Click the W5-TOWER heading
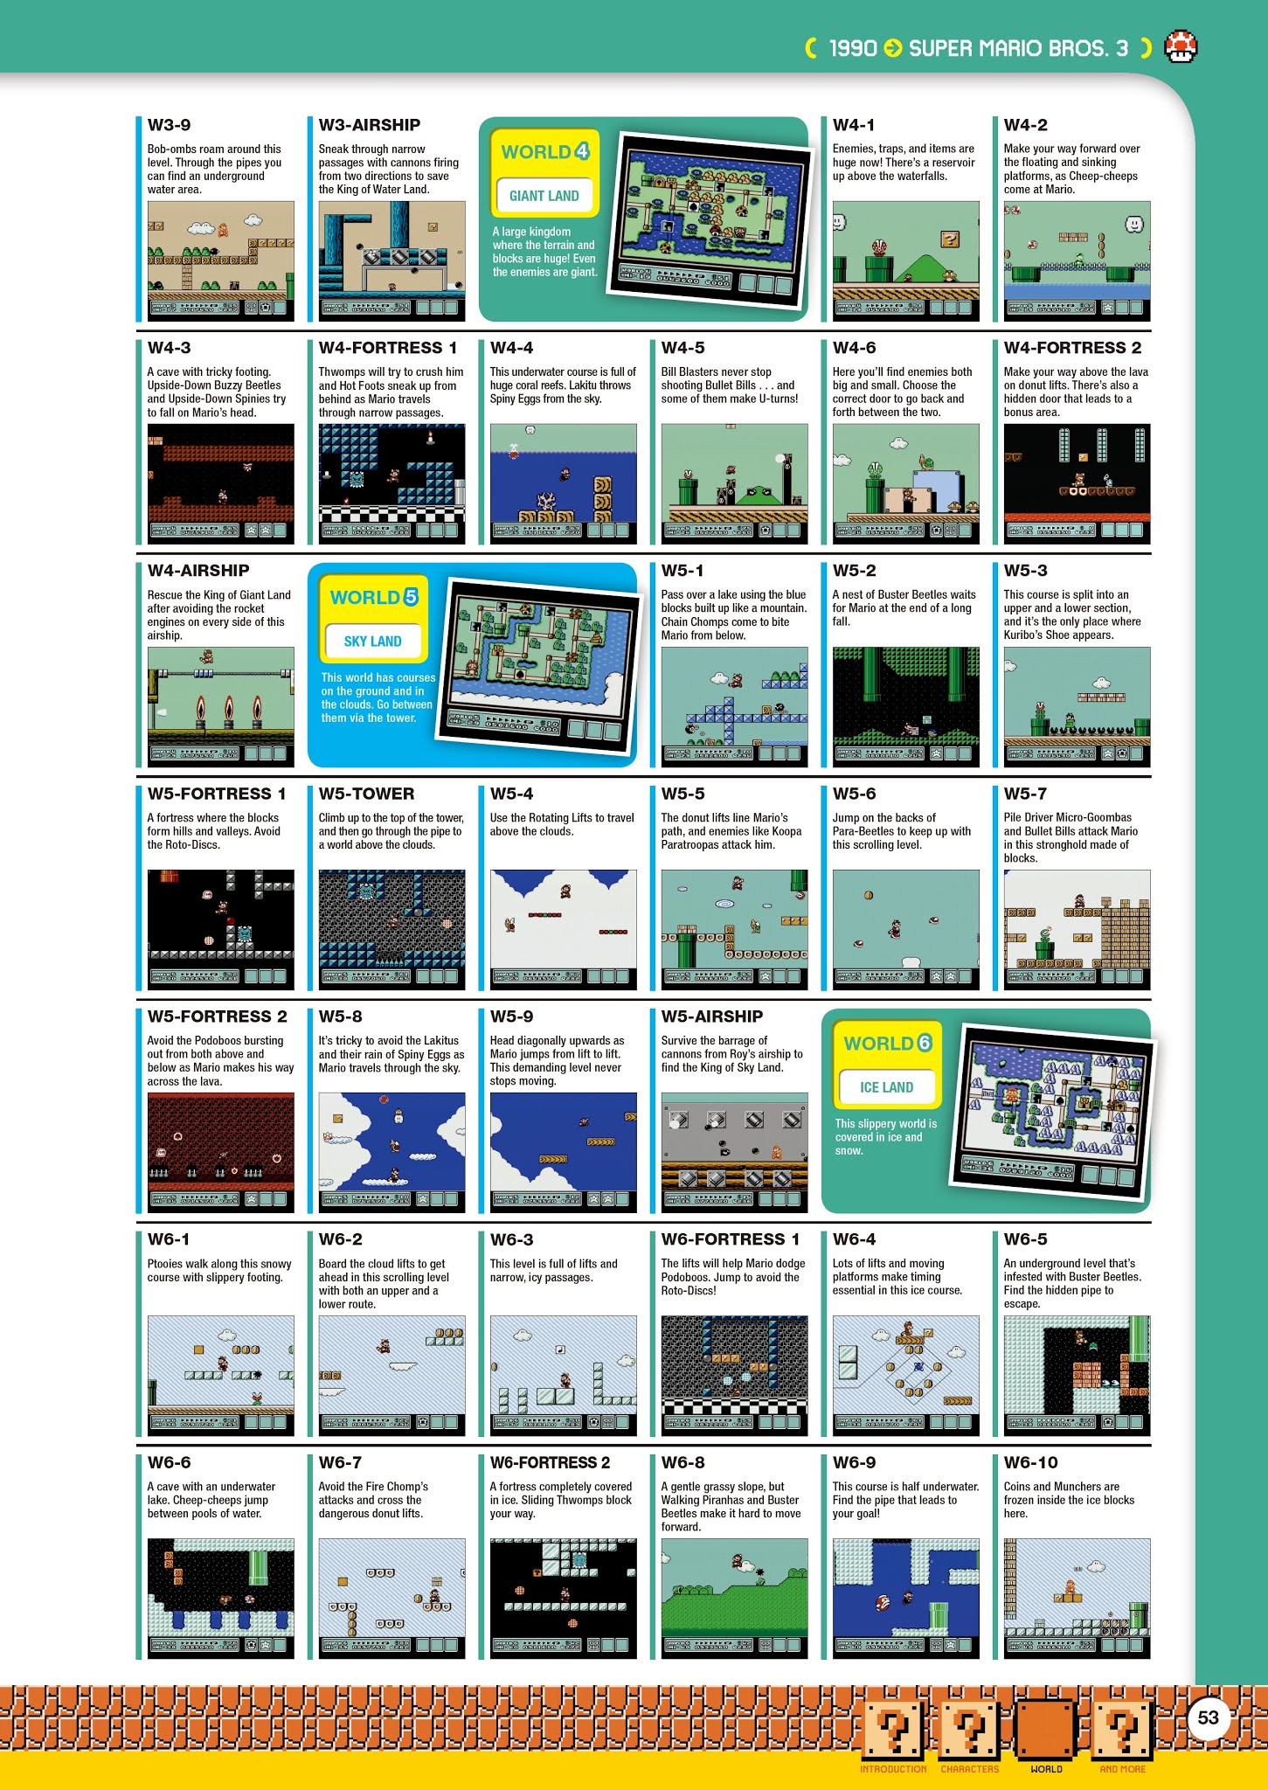This screenshot has width=1268, height=1790. (366, 794)
